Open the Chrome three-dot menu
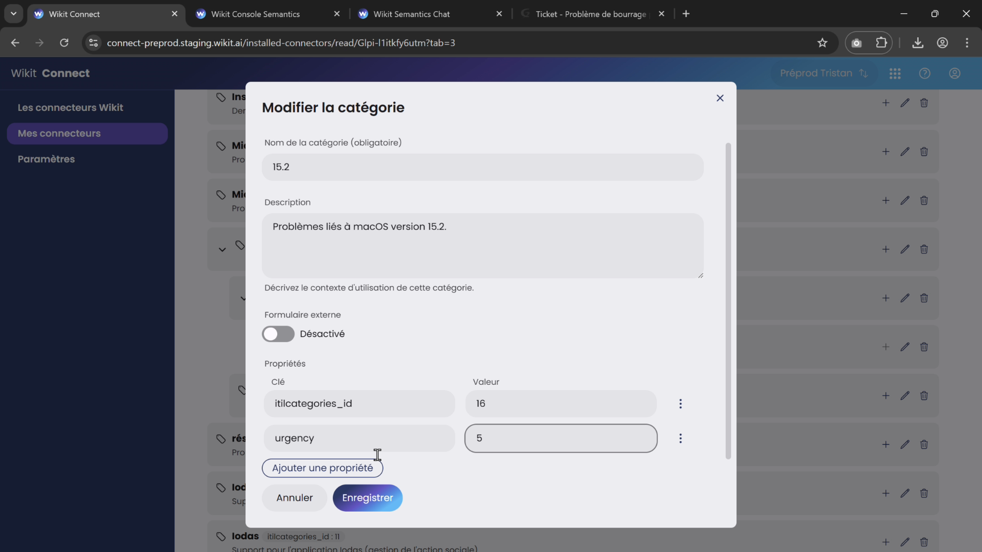The height and width of the screenshot is (552, 982). 967,43
